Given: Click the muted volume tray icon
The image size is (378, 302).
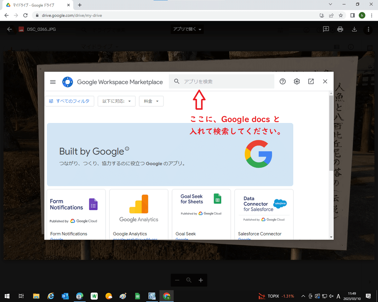Looking at the screenshot, I should (x=331, y=296).
